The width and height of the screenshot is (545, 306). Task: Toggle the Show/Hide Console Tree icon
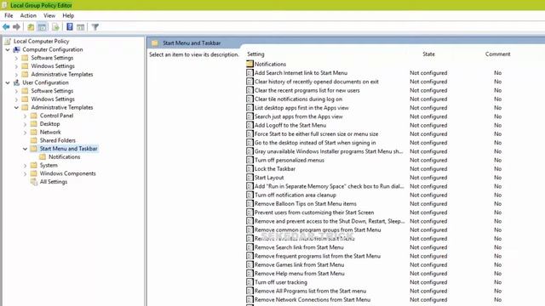(42, 26)
